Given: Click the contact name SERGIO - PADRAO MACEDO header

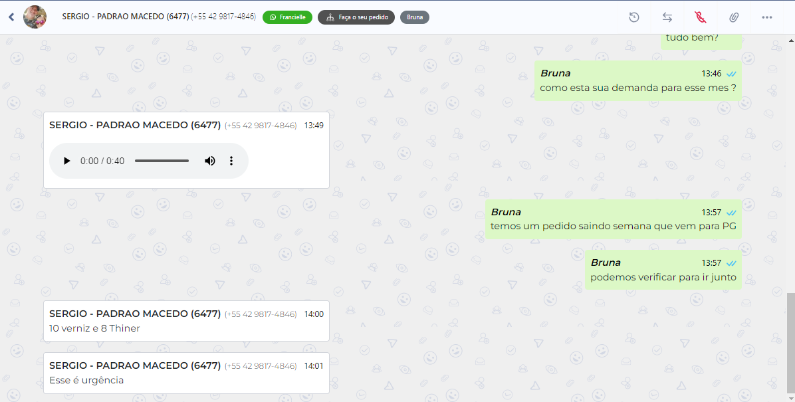Looking at the screenshot, I should click(x=125, y=17).
